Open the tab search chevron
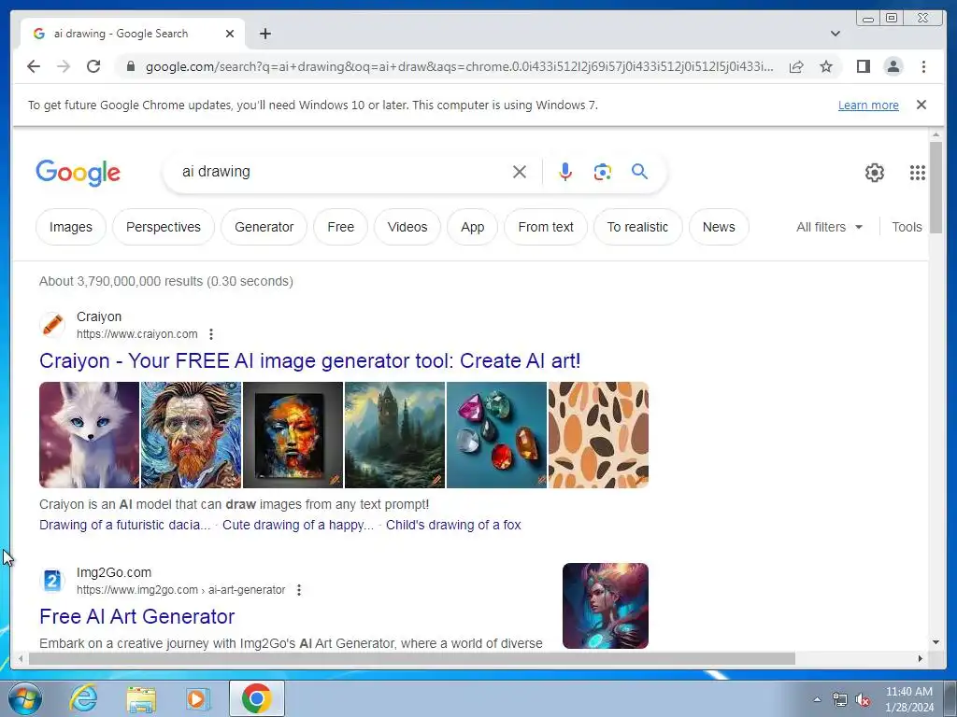957x717 pixels. 835,34
